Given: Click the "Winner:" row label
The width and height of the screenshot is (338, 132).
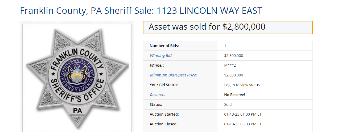Looking at the screenshot, I should coord(157,65).
